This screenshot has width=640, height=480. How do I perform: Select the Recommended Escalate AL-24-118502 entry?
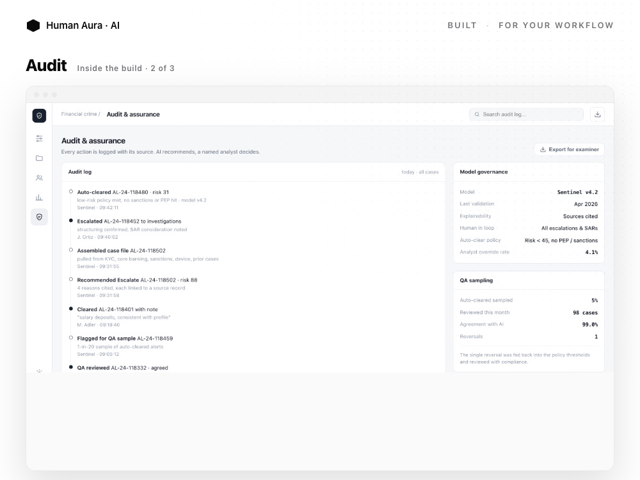point(137,288)
